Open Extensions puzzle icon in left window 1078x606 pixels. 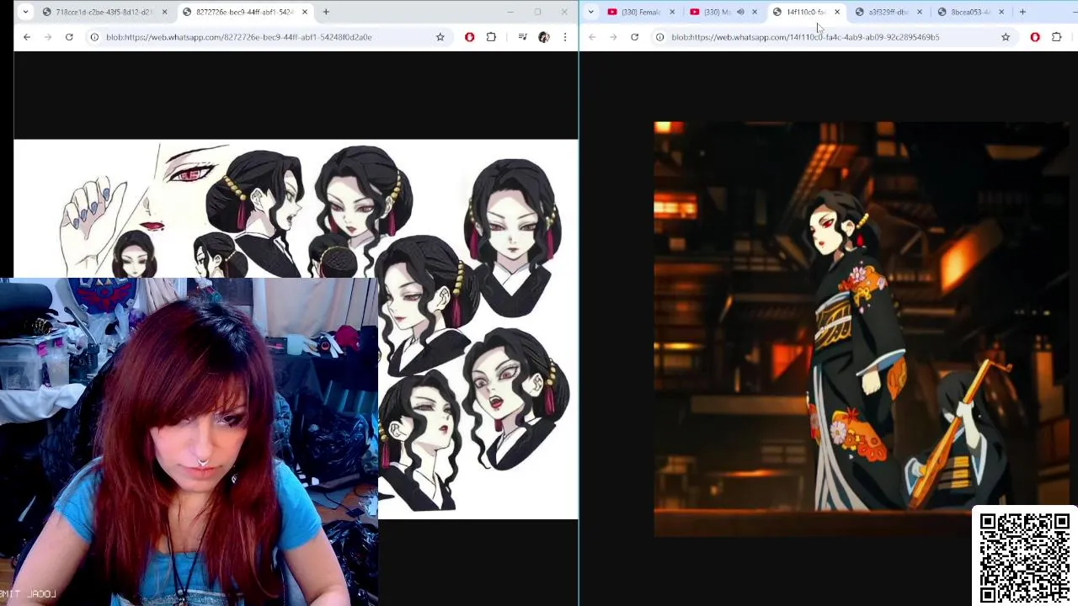[x=491, y=37]
